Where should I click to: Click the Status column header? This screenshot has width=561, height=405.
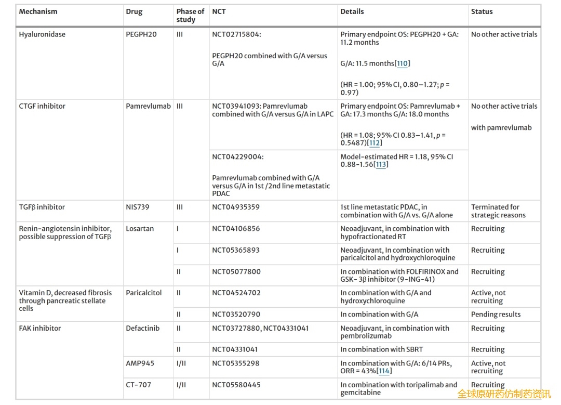click(x=482, y=11)
